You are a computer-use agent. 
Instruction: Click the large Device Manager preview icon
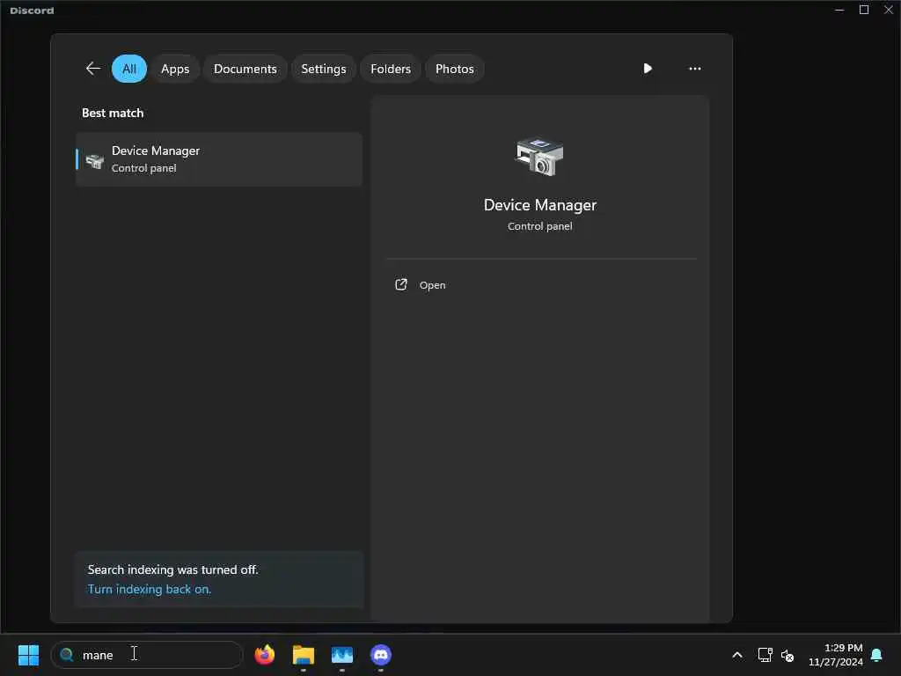click(x=539, y=157)
